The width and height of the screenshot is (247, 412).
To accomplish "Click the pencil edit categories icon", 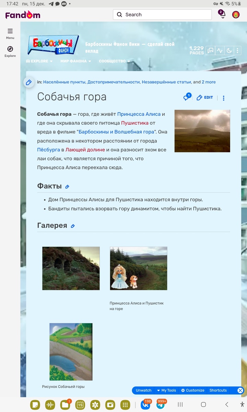I will (29, 82).
